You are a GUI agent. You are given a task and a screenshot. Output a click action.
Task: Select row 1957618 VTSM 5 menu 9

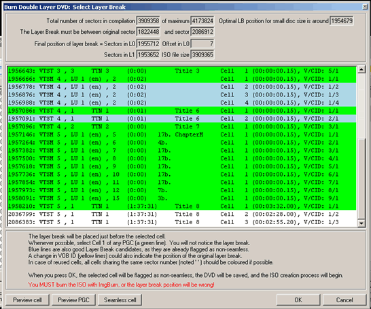pos(182,166)
